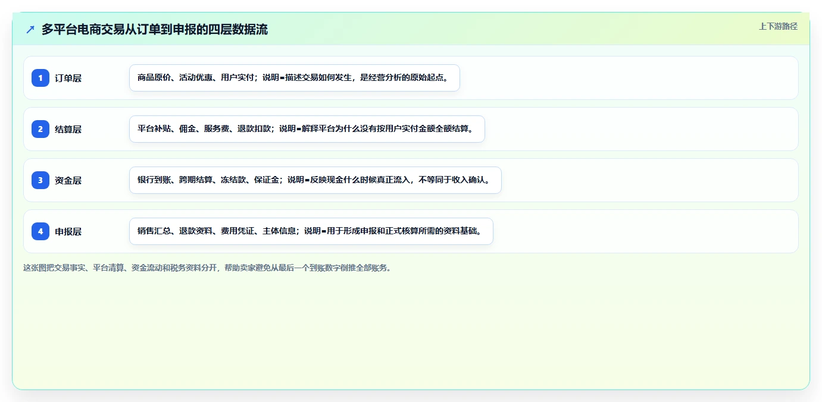
Task: Click the number 1 badge for 订单层
Action: pyautogui.click(x=40, y=78)
